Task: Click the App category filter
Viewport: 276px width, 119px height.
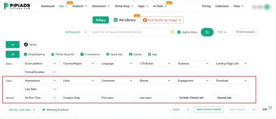Action: point(152,54)
